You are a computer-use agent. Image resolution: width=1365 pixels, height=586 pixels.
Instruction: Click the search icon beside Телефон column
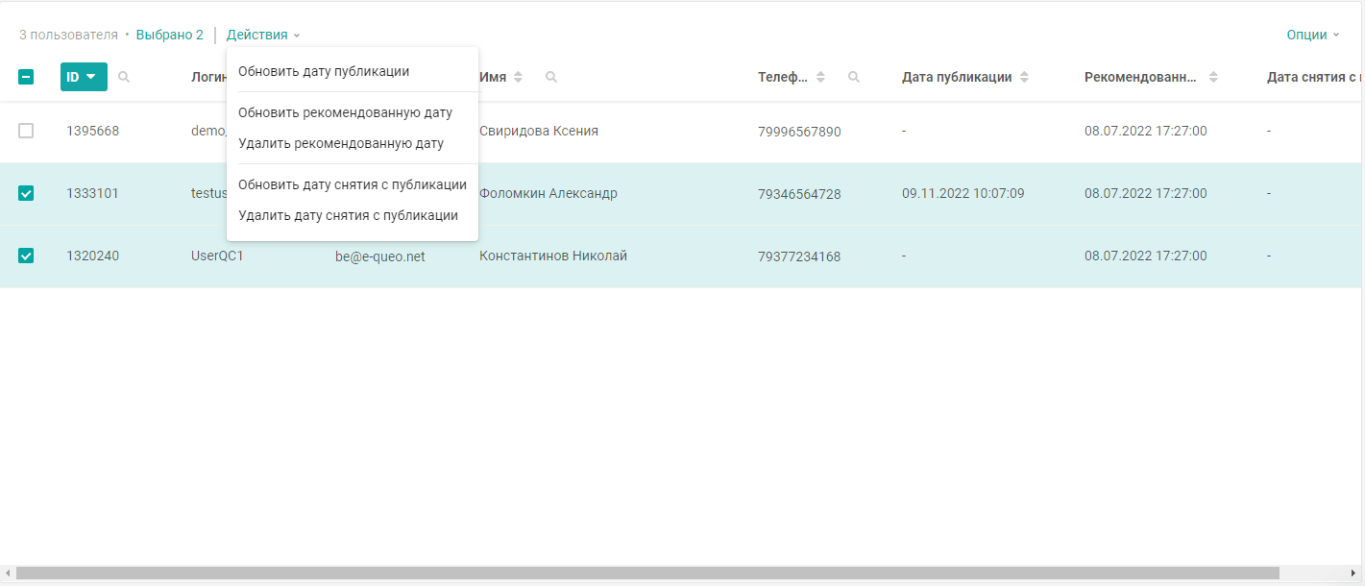point(854,77)
